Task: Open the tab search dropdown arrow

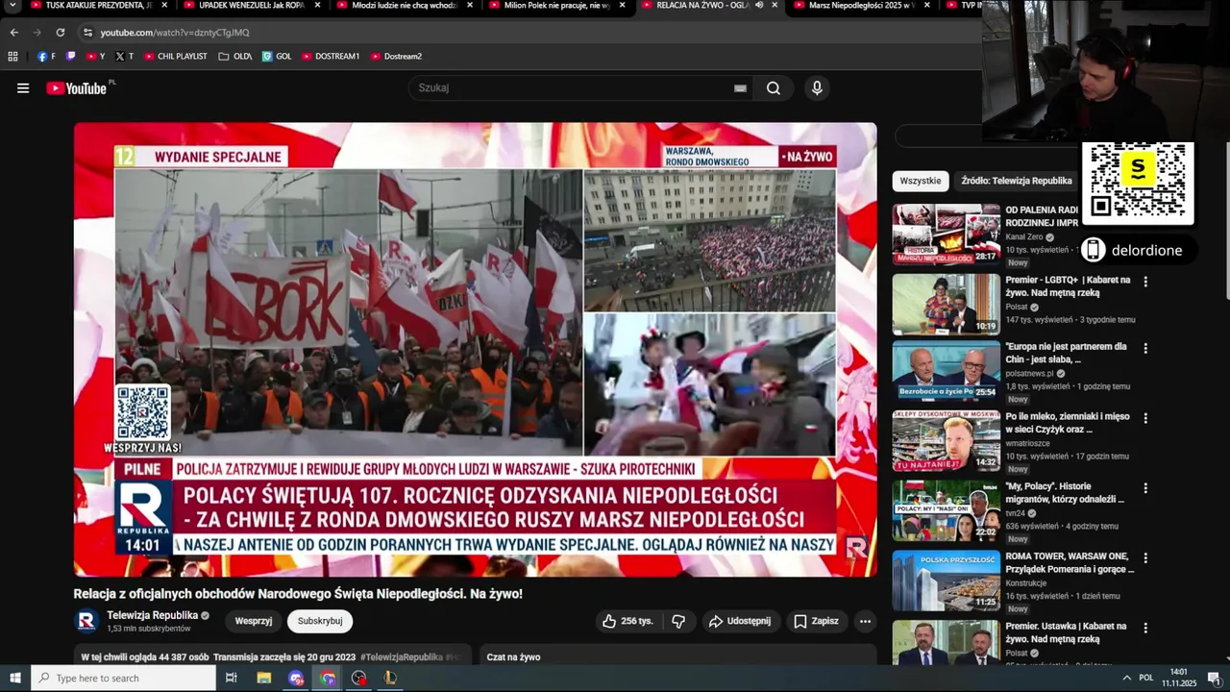Action: click(x=12, y=6)
